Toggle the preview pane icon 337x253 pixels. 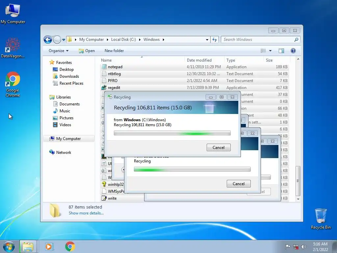281,51
